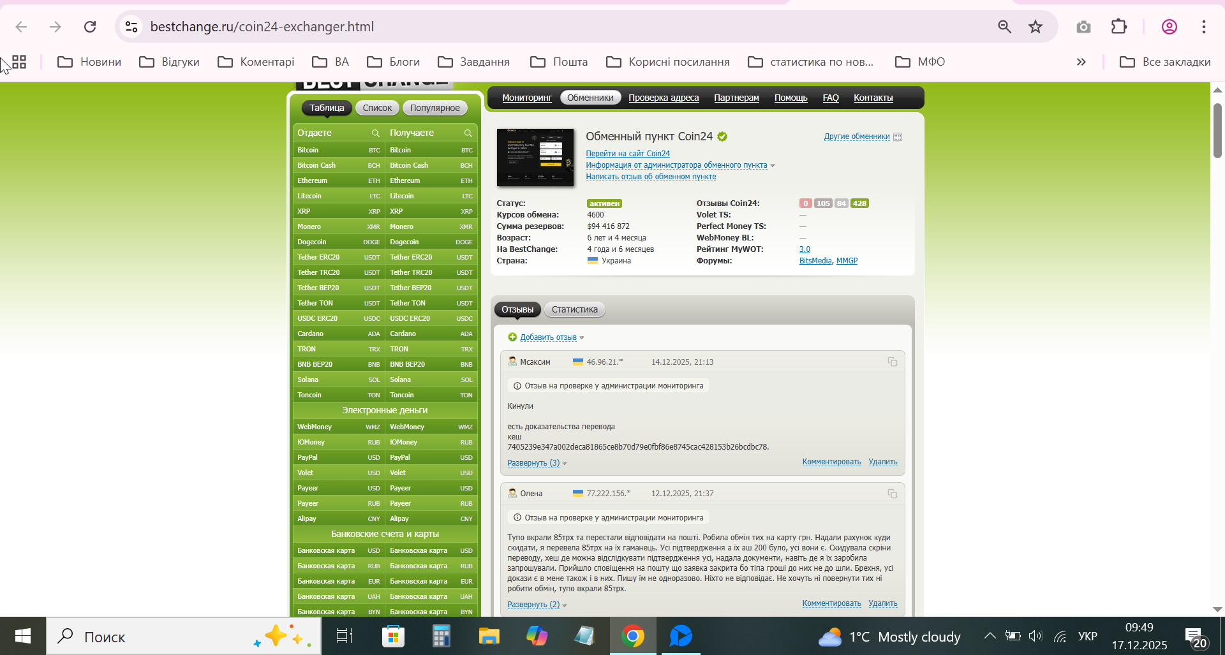1225x655 pixels.
Task: Search the Получаете currency column magnifier
Action: pyautogui.click(x=468, y=133)
